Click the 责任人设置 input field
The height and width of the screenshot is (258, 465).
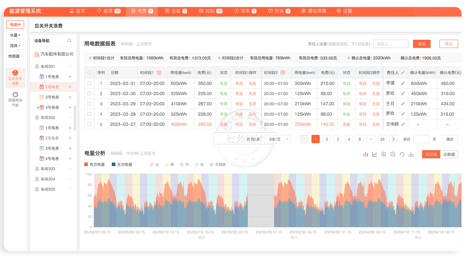click(x=391, y=44)
